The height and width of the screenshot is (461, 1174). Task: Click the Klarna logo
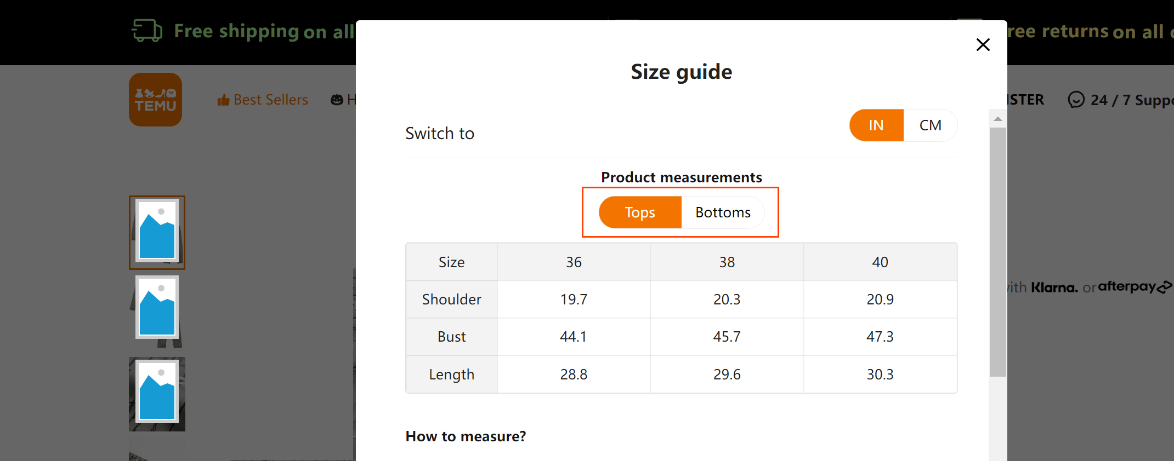1054,287
